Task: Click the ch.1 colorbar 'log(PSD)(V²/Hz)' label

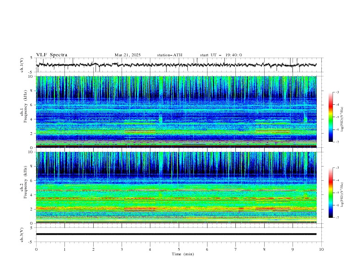Action: (x=342, y=119)
